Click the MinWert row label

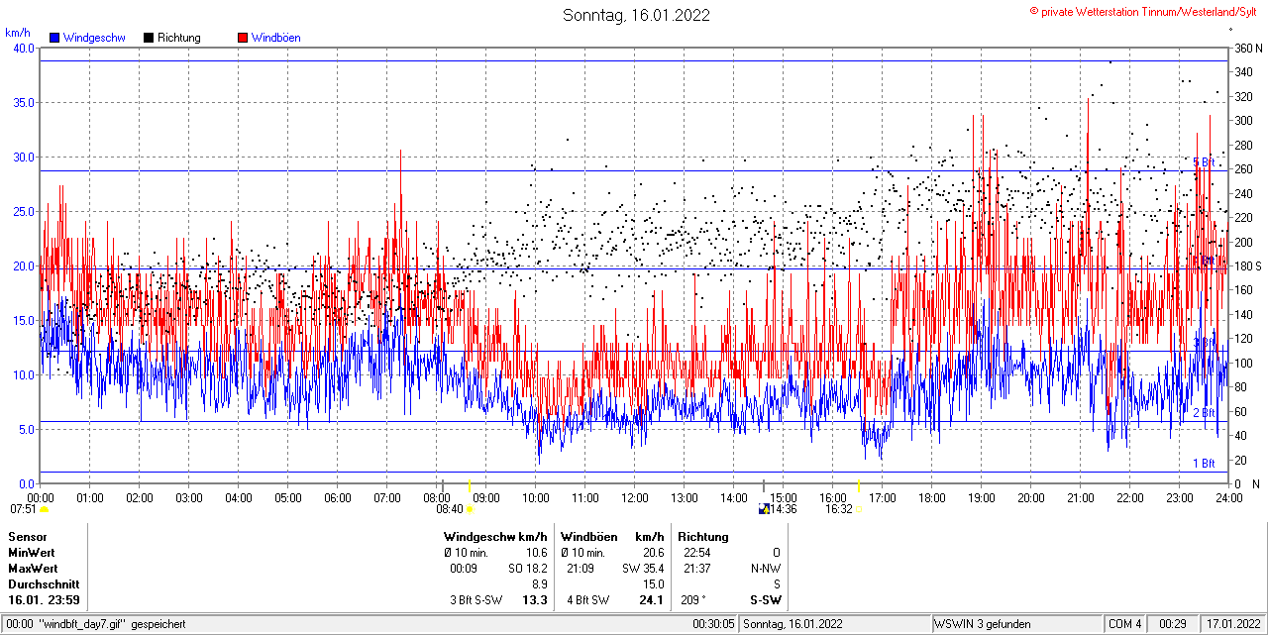[32, 553]
